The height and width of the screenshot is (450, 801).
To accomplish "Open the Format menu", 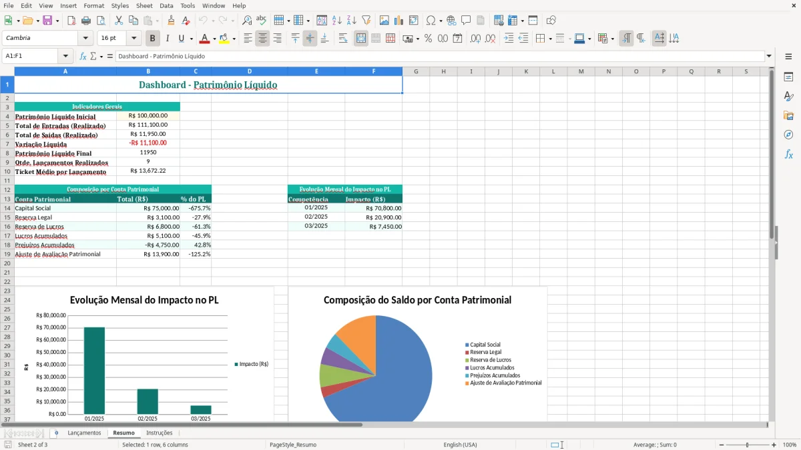I will pyautogui.click(x=93, y=5).
